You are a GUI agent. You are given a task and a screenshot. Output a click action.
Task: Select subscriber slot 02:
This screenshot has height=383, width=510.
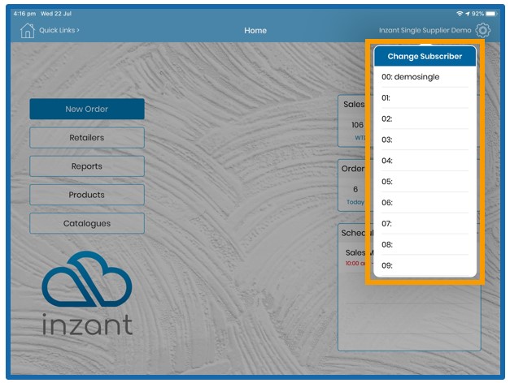click(425, 118)
